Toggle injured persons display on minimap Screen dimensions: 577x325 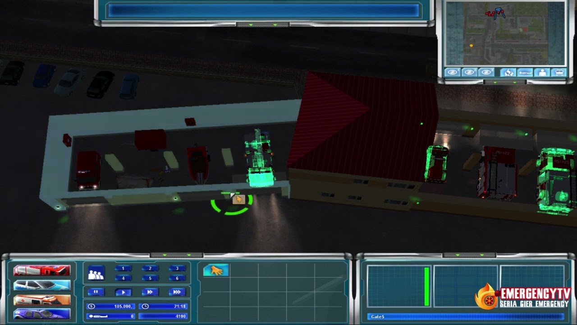(525, 72)
